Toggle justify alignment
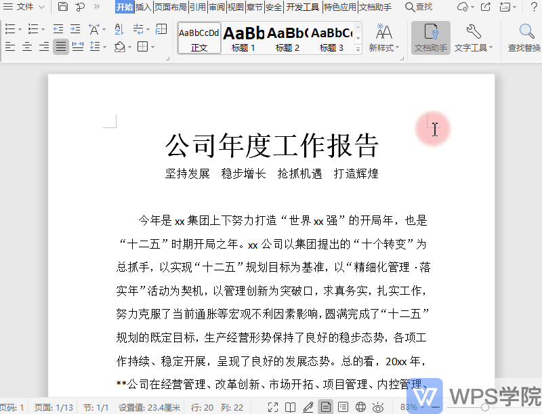Image resolution: width=542 pixels, height=414 pixels. pos(61,46)
